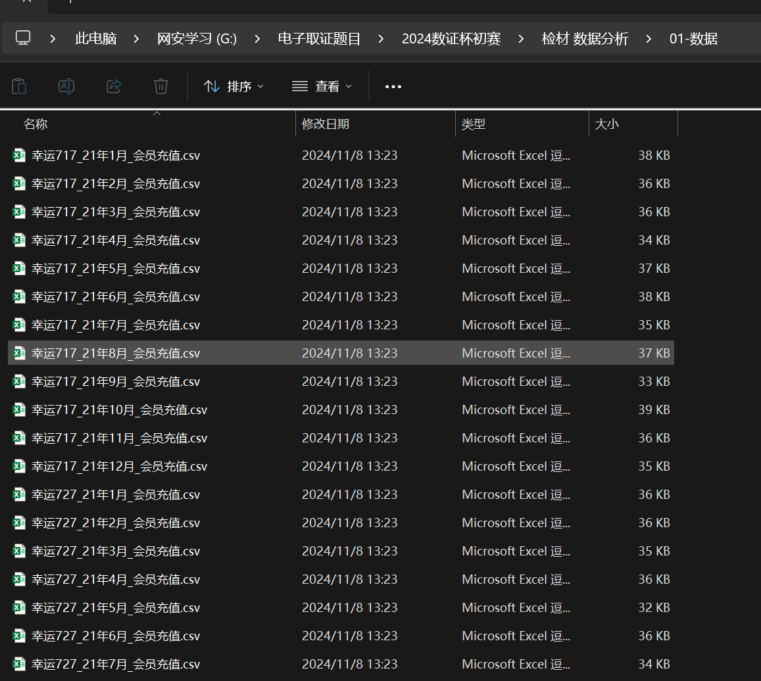Select file 幸运727_21年3月_会员充值.csv

point(116,552)
